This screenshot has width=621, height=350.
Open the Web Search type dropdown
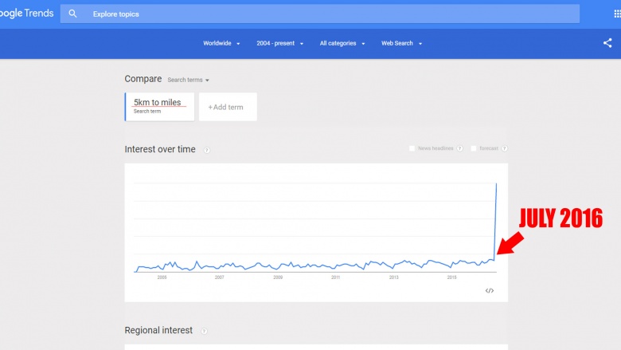pyautogui.click(x=401, y=43)
